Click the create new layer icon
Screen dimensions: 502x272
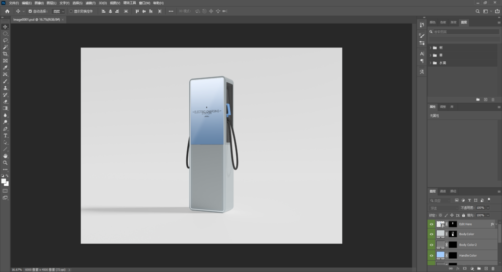pos(486,269)
